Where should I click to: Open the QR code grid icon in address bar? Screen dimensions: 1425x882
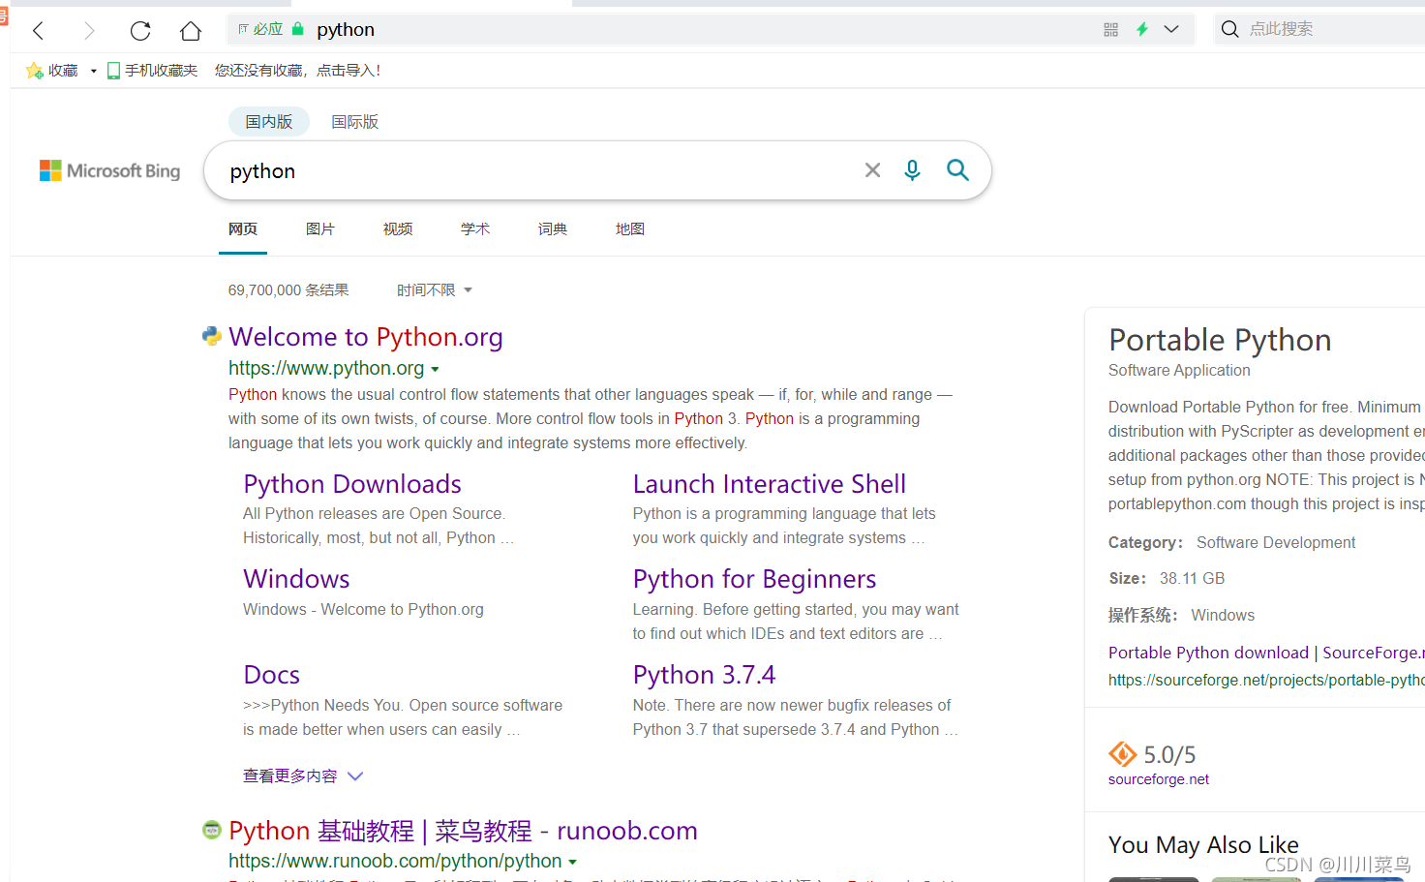point(1110,30)
